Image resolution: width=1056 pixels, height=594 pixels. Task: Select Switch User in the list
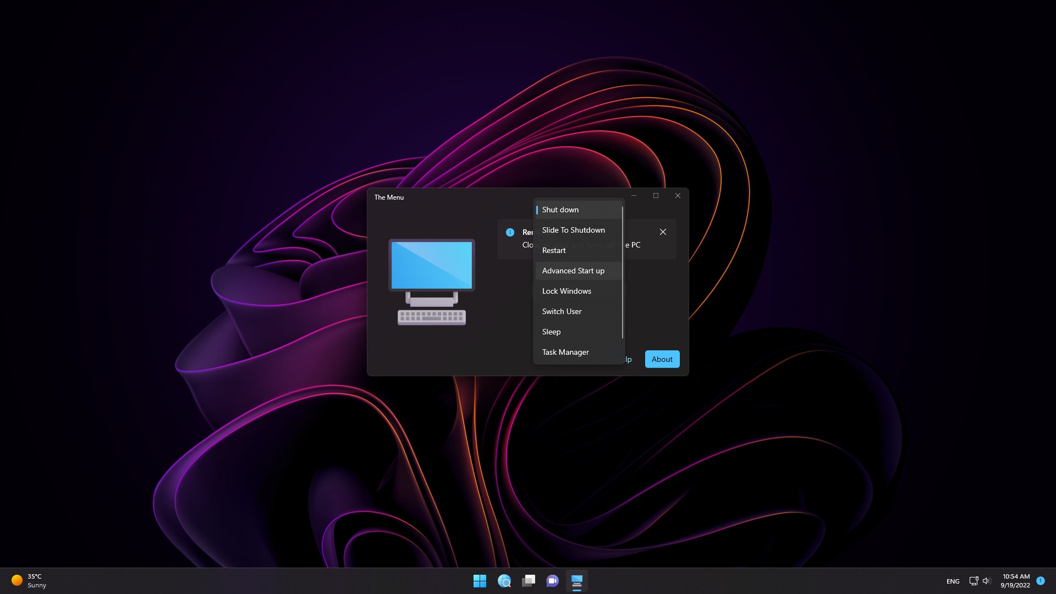coord(579,311)
